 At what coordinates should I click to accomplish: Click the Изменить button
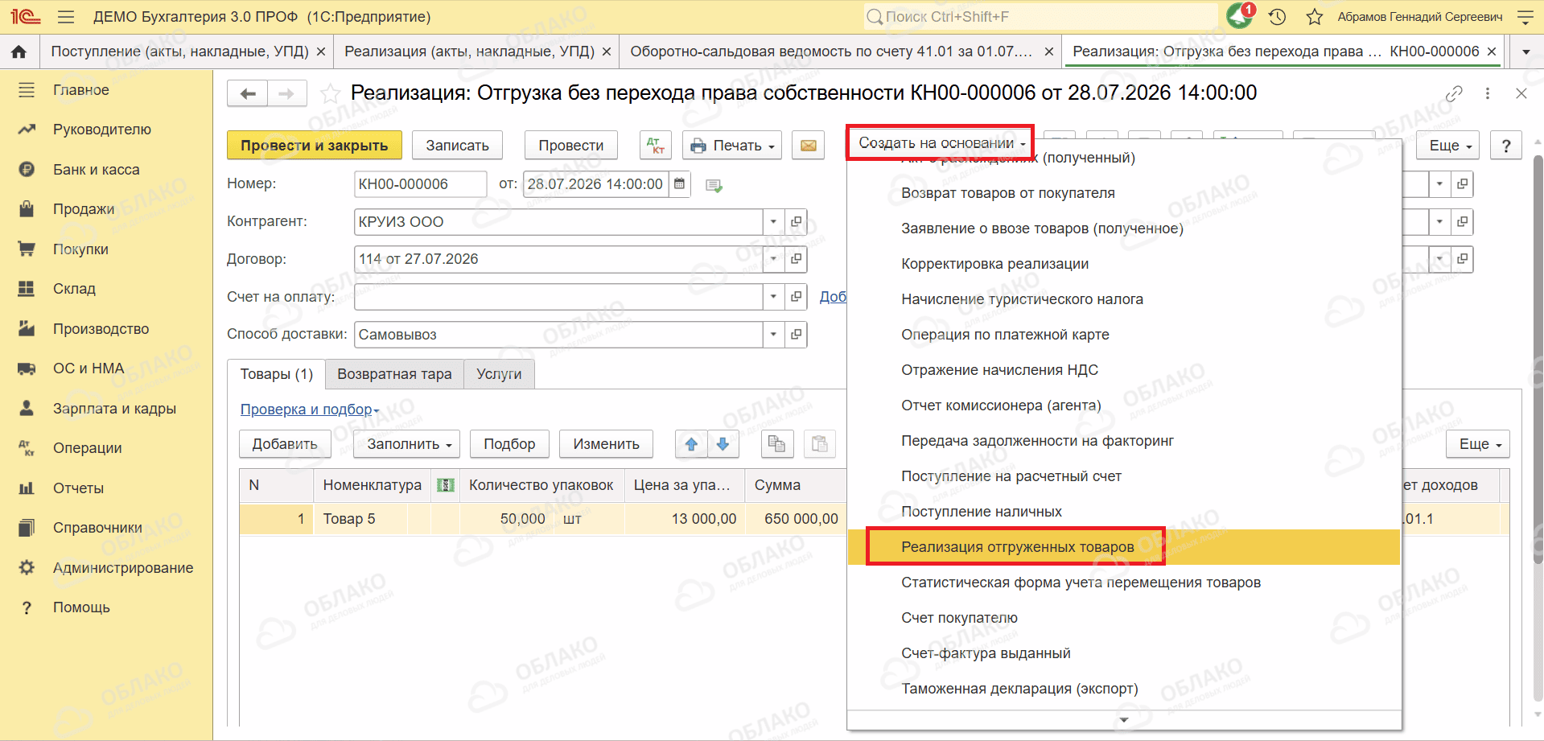[x=607, y=444]
